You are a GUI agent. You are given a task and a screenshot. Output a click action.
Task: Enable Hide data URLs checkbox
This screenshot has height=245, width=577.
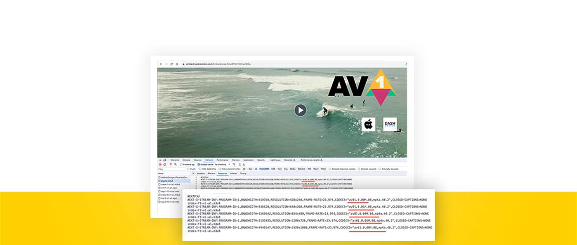coord(200,169)
